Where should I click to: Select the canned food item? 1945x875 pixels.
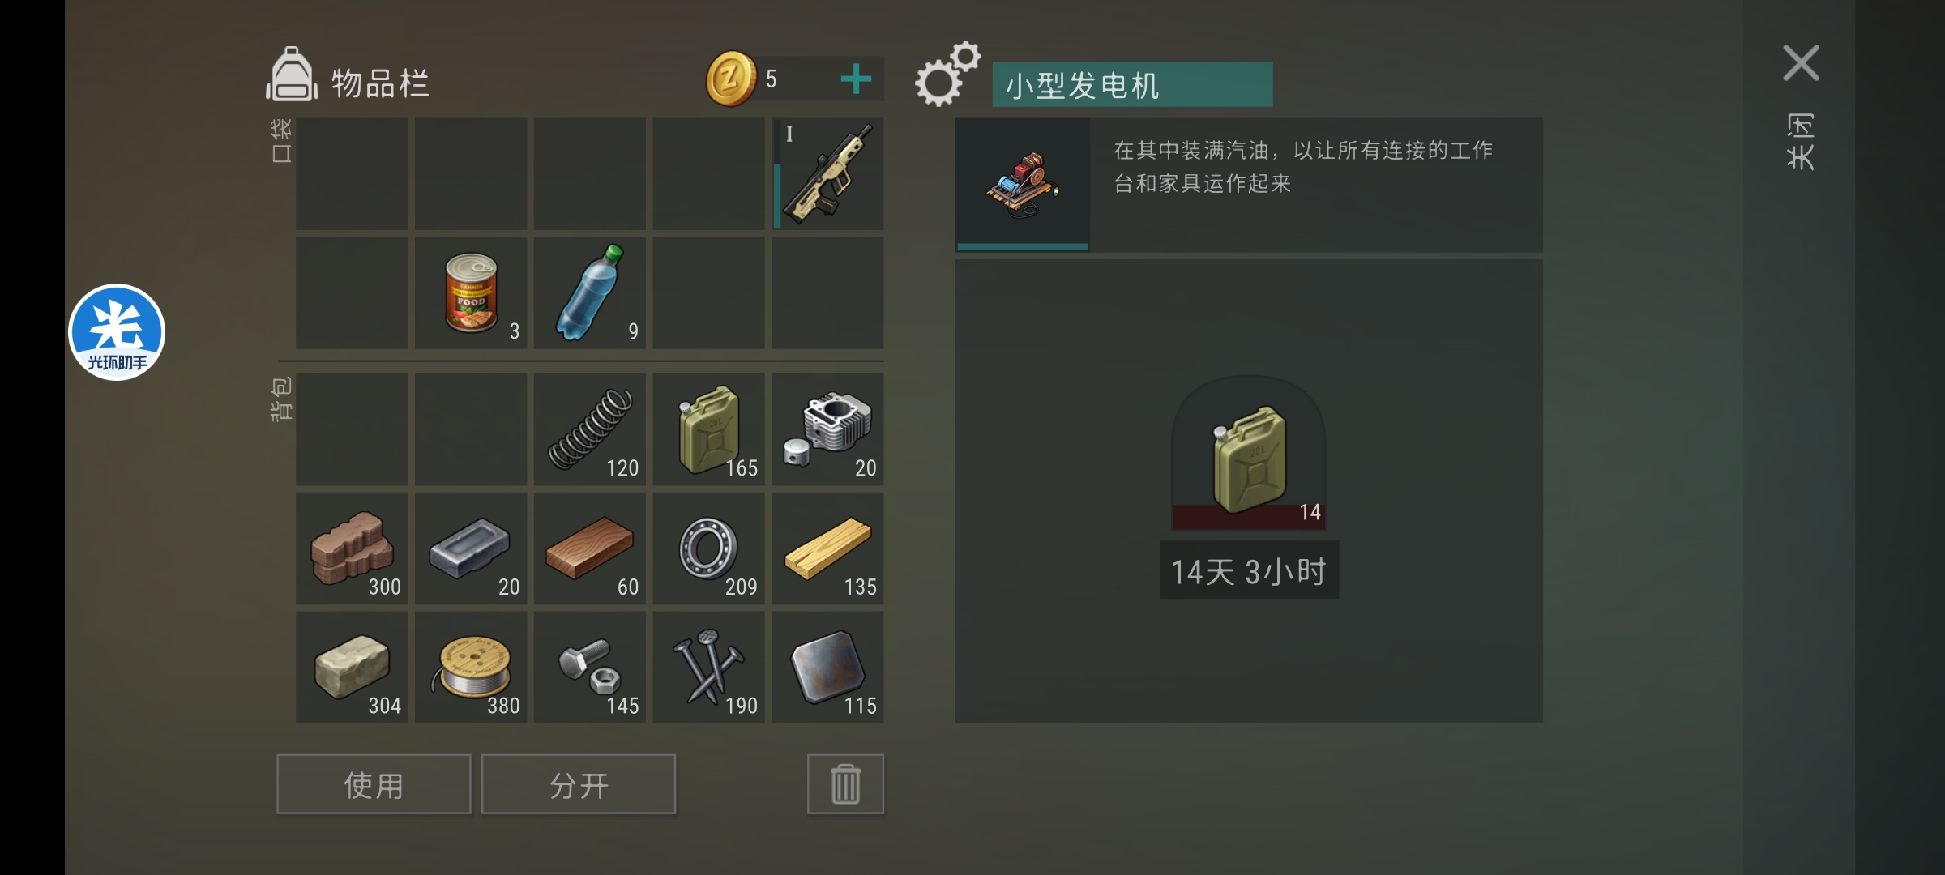click(471, 293)
